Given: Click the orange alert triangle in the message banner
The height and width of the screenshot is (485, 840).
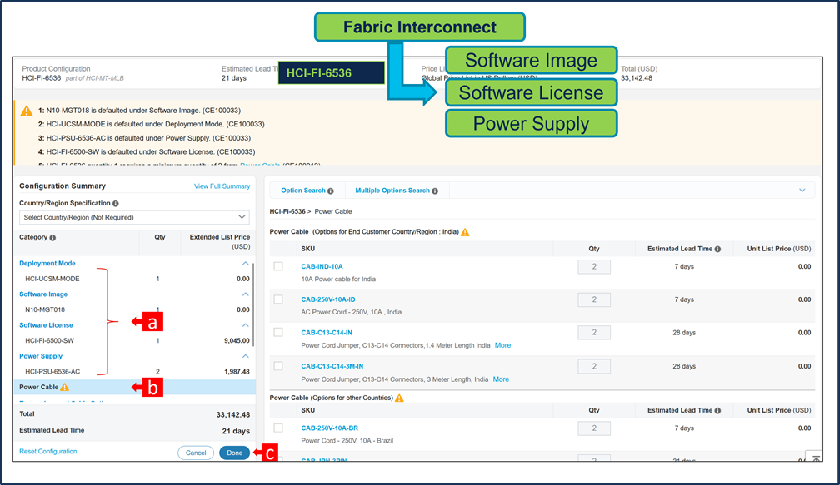Looking at the screenshot, I should [x=27, y=111].
